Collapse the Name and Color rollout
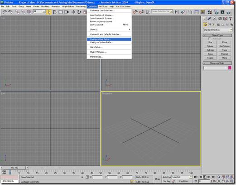 [x=217, y=63]
